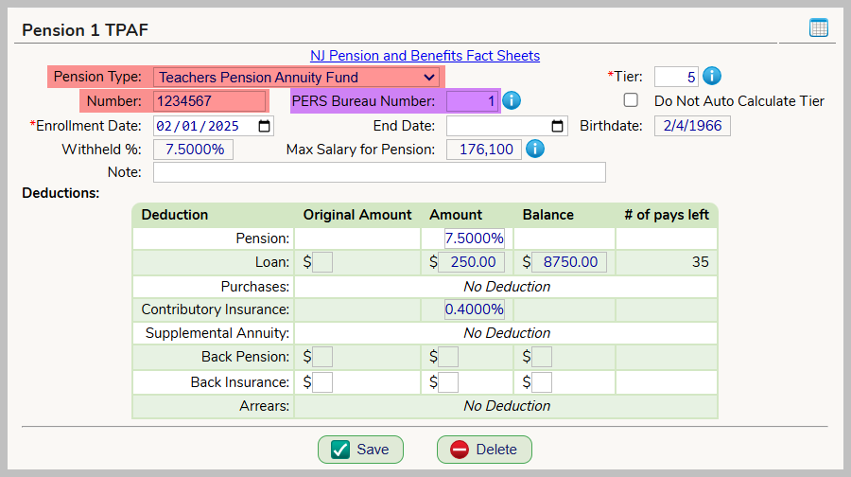This screenshot has width=851, height=477.
Task: Edit Loan amount 250.00 field
Action: 471,262
